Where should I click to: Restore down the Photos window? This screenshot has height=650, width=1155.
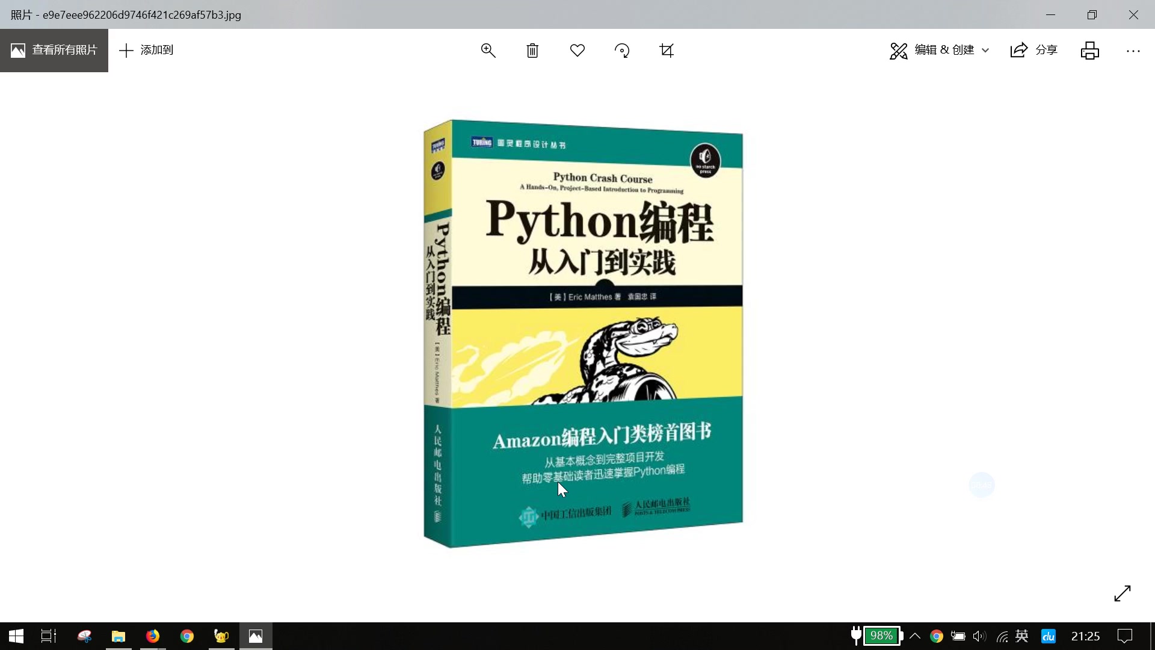[1092, 14]
